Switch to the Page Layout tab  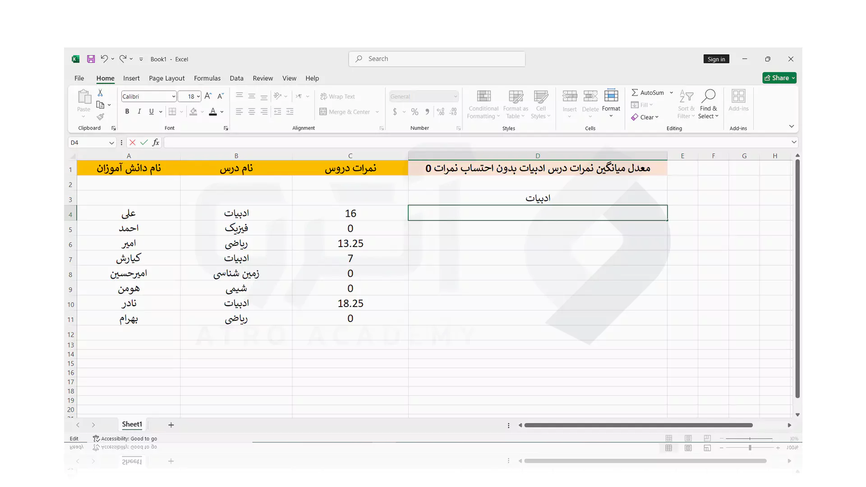(166, 78)
